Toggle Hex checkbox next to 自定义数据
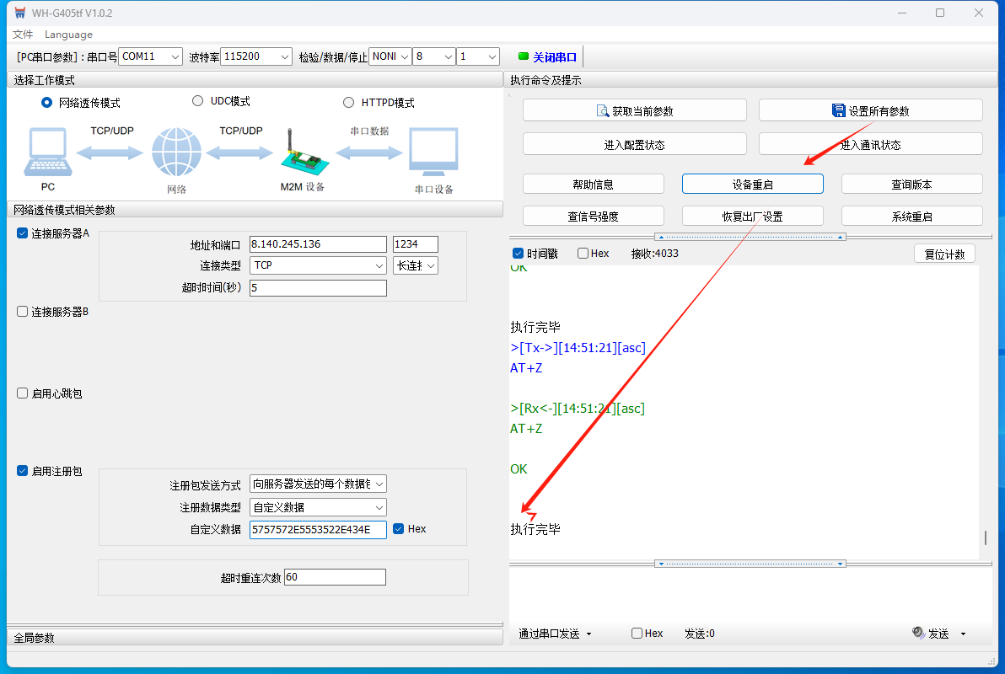Image resolution: width=1005 pixels, height=674 pixels. 398,528
